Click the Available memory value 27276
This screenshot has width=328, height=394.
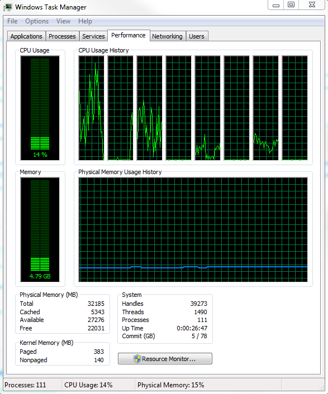coord(96,320)
